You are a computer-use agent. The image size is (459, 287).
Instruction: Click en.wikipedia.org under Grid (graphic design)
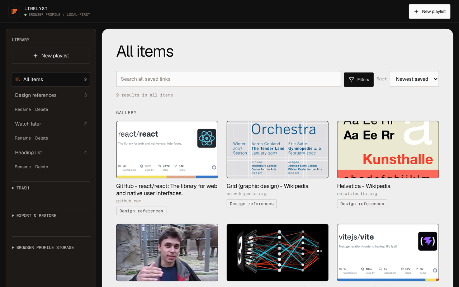click(x=247, y=194)
